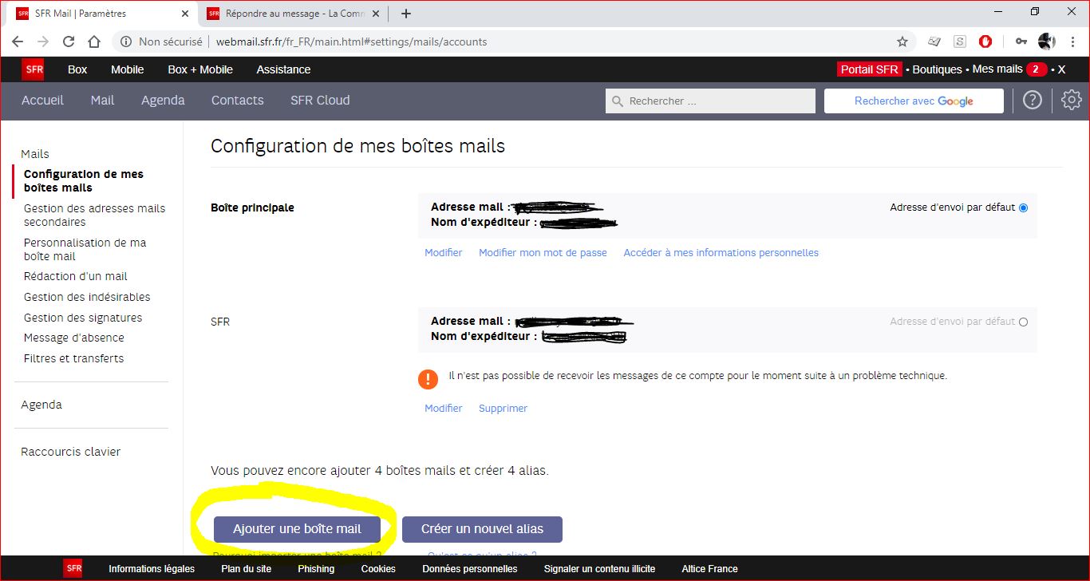The height and width of the screenshot is (581, 1090).
Task: Click the S extension icon
Action: tap(960, 41)
